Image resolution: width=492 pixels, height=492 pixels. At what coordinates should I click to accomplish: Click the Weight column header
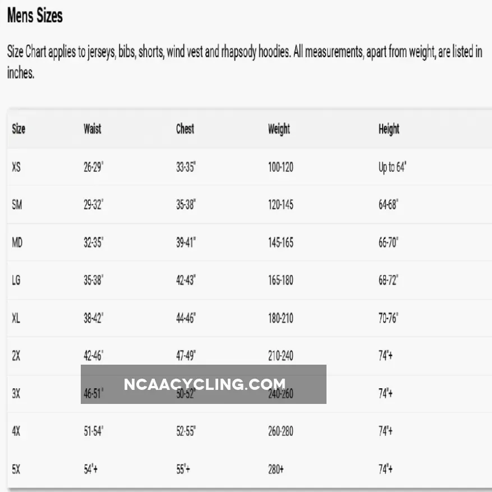point(279,129)
